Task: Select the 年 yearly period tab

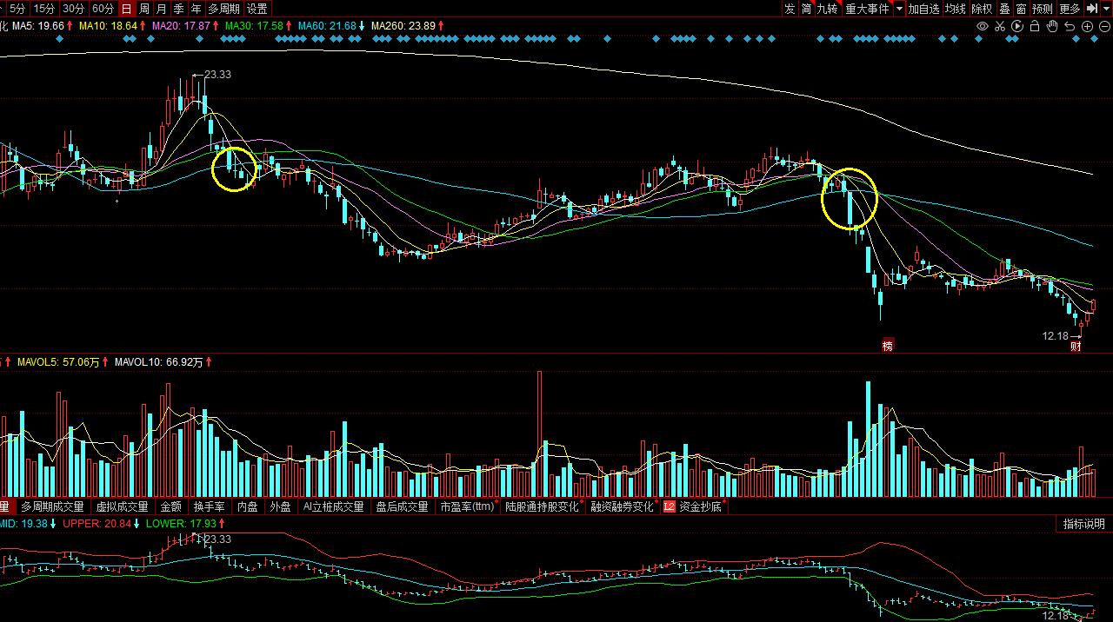Action: (197, 9)
